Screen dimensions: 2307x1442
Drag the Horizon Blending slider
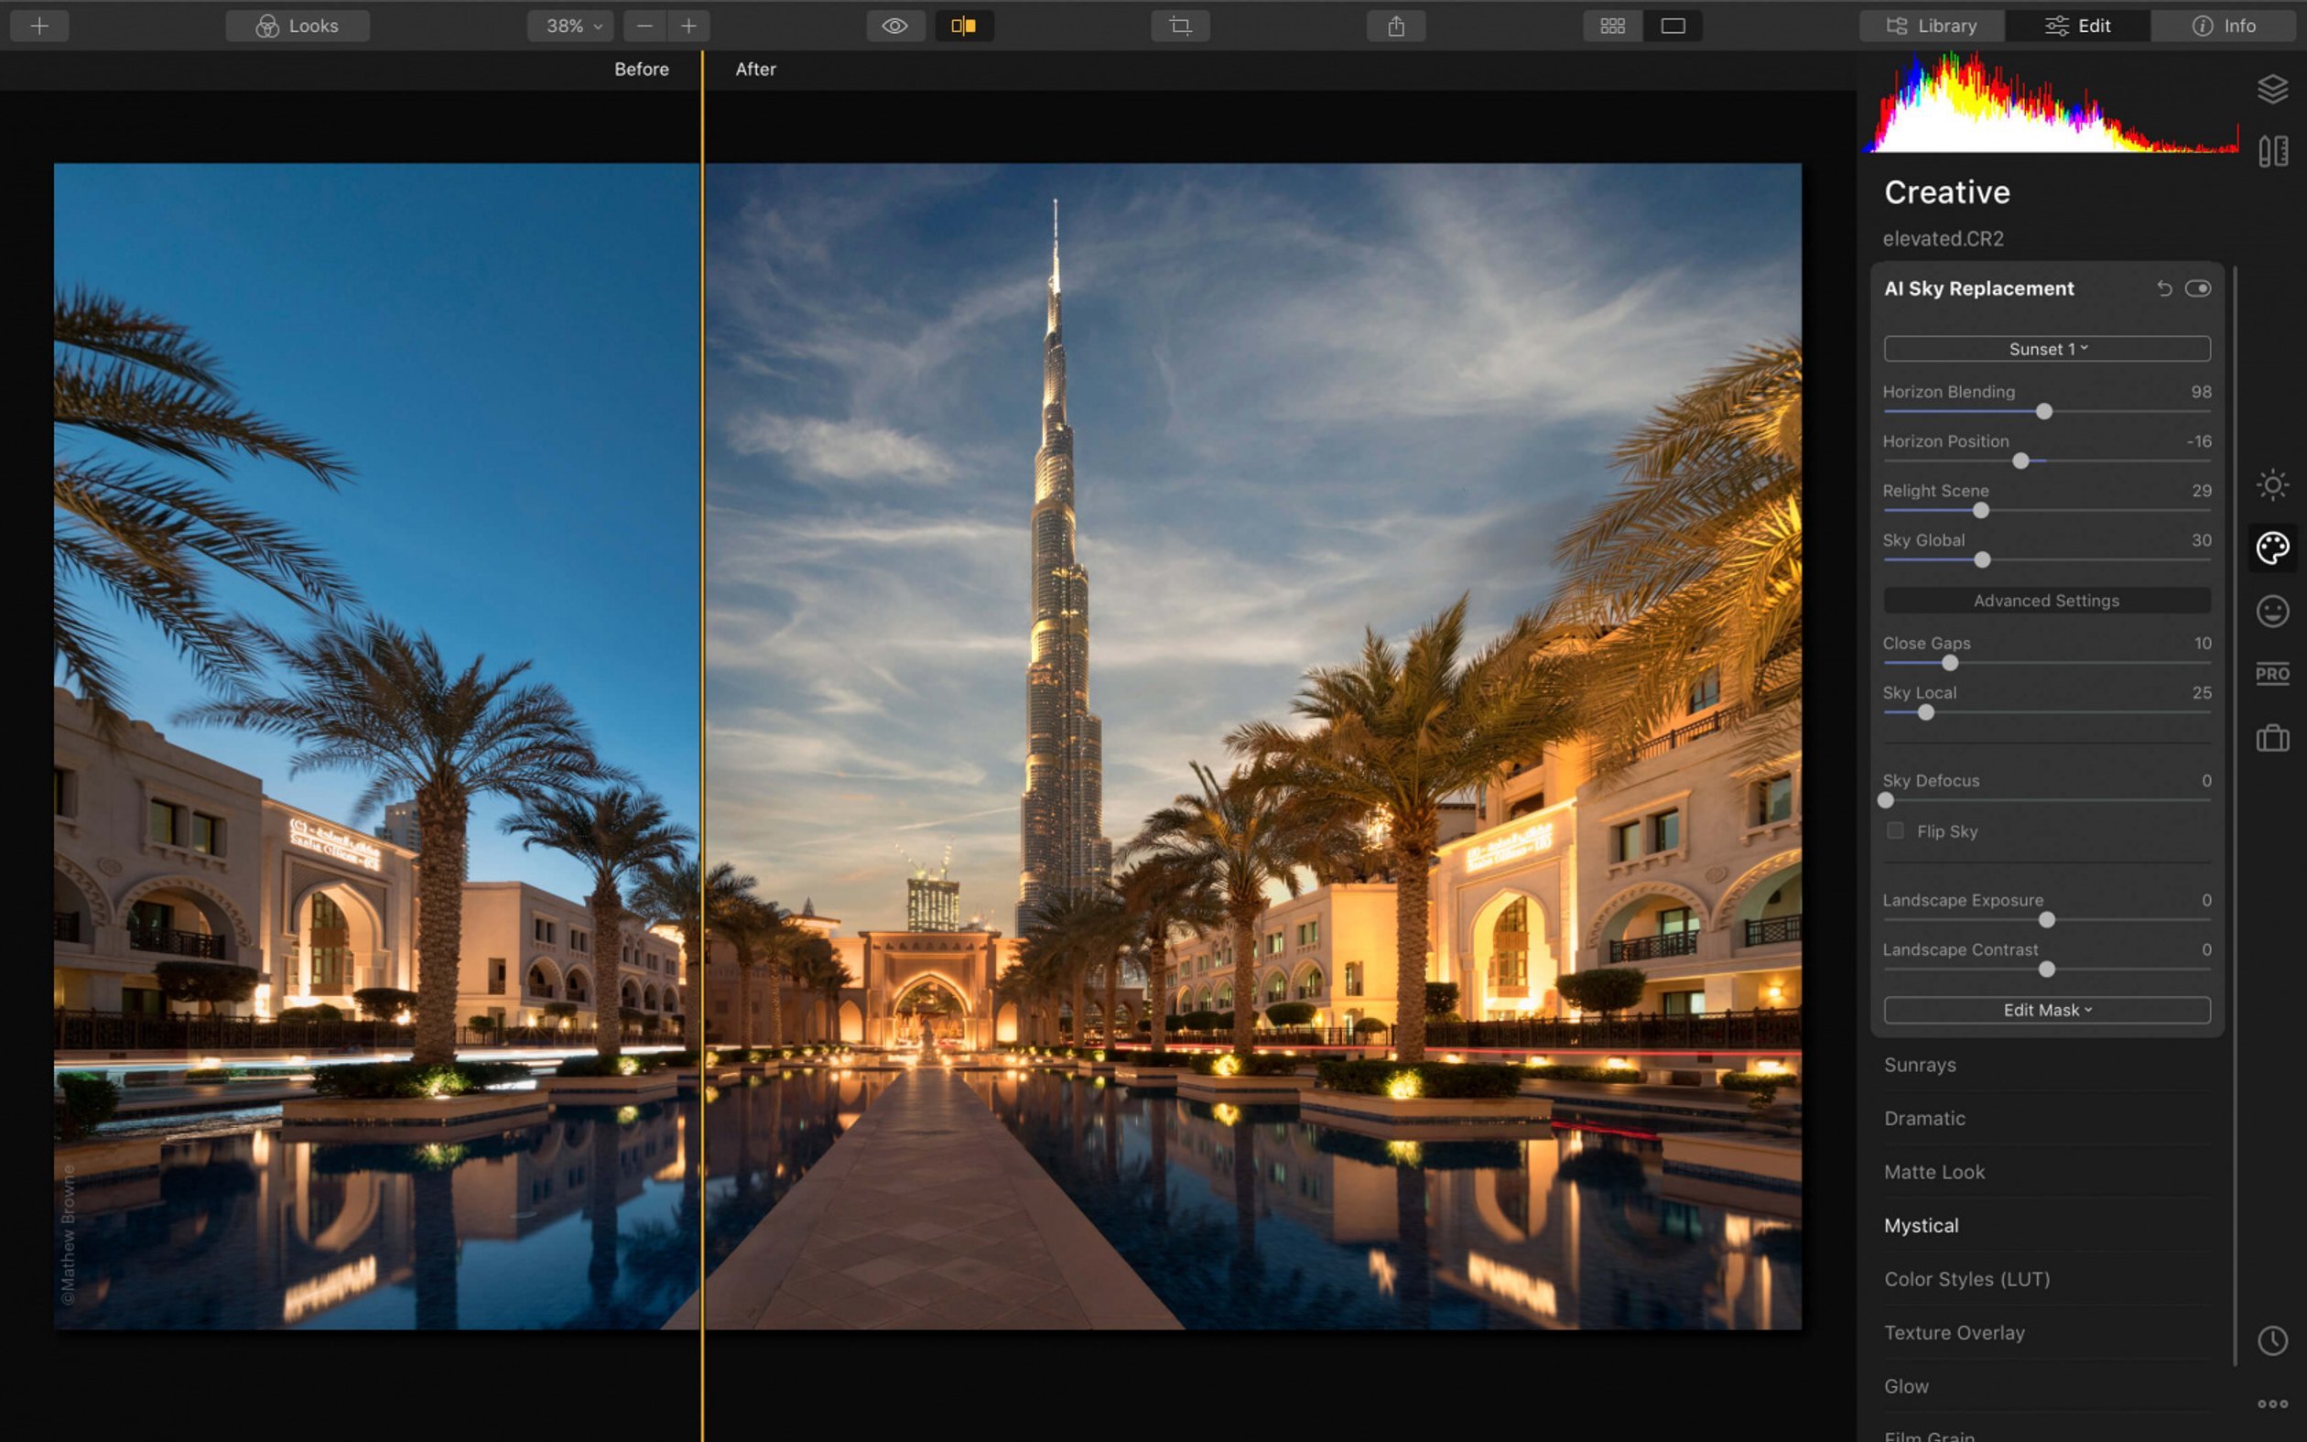[2040, 412]
